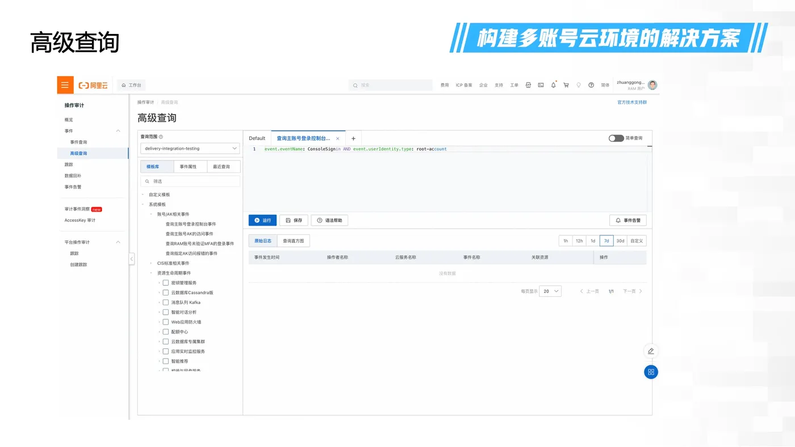Check the 云数据库Cassandra版 checkbox
This screenshot has width=795, height=447.
click(166, 293)
